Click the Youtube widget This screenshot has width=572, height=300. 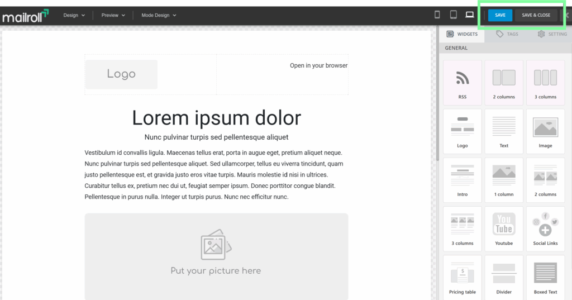click(504, 228)
